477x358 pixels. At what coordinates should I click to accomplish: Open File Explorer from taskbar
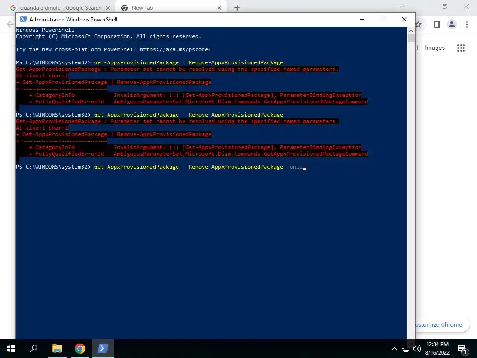coord(57,349)
